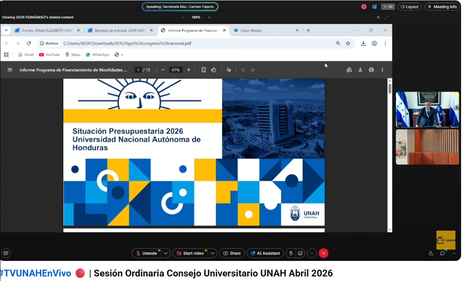
Task: Download the PDF from viewer toolbar
Action: coord(360,70)
